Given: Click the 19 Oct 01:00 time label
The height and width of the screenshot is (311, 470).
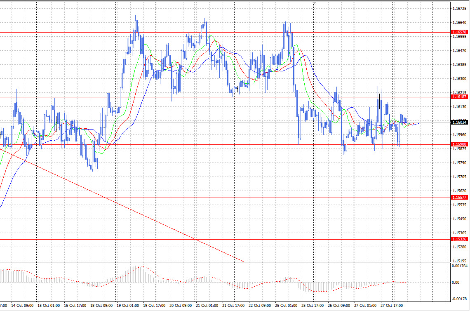Looking at the screenshot, I should [128, 306].
